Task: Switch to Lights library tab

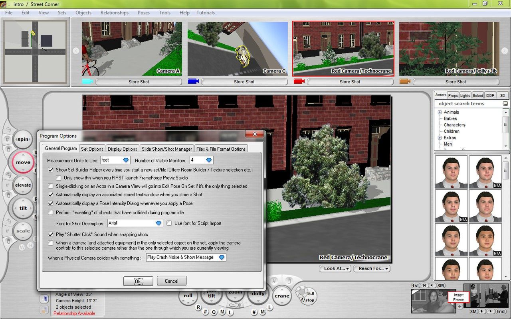Action: tap(465, 95)
